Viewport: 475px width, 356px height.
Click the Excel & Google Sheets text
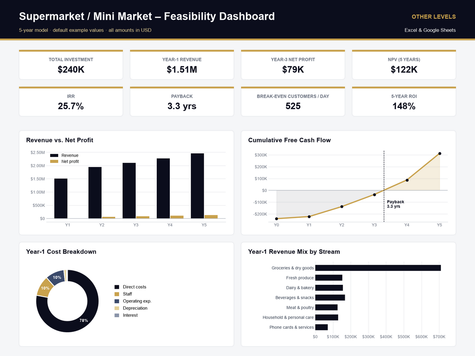tap(430, 30)
